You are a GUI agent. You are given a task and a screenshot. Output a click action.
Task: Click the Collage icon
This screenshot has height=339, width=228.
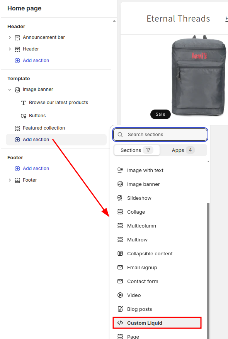click(120, 212)
